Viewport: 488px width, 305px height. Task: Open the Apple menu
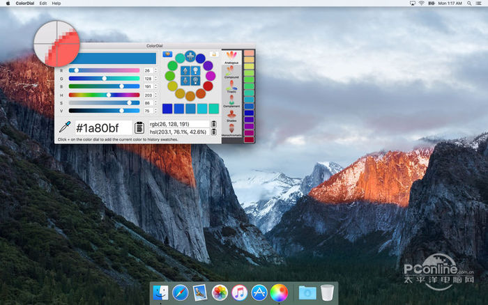pos(8,3)
